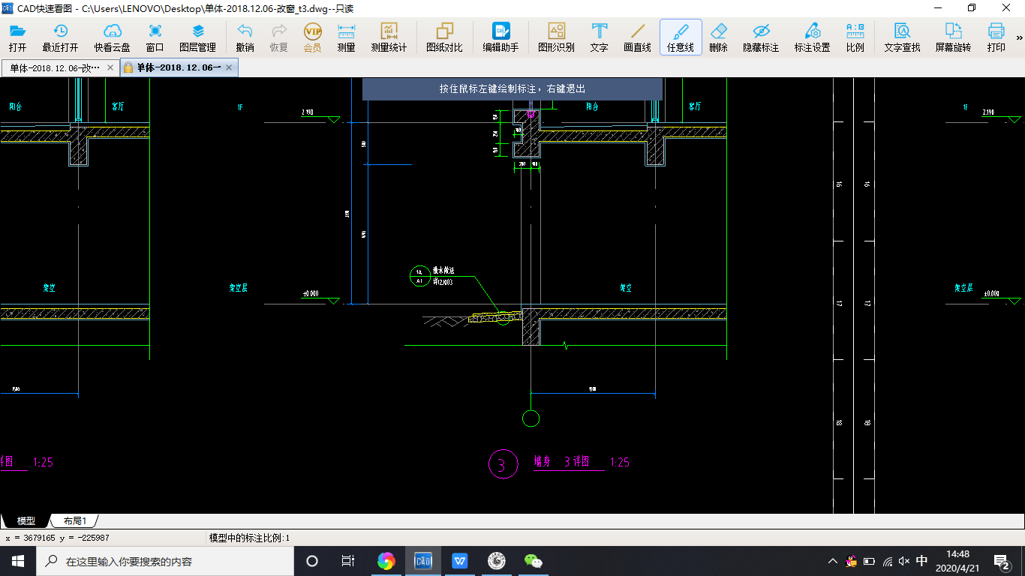
Task: Select the 任意线 freehand line tool
Action: [x=681, y=37]
